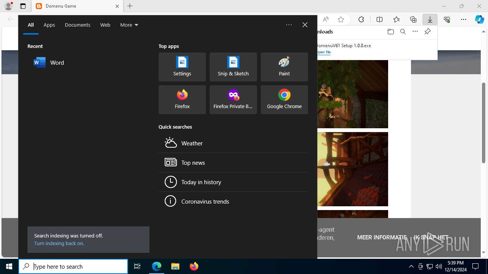
Task: Add this page to favorites star
Action: 341,19
